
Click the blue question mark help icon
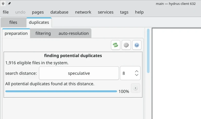point(136,45)
